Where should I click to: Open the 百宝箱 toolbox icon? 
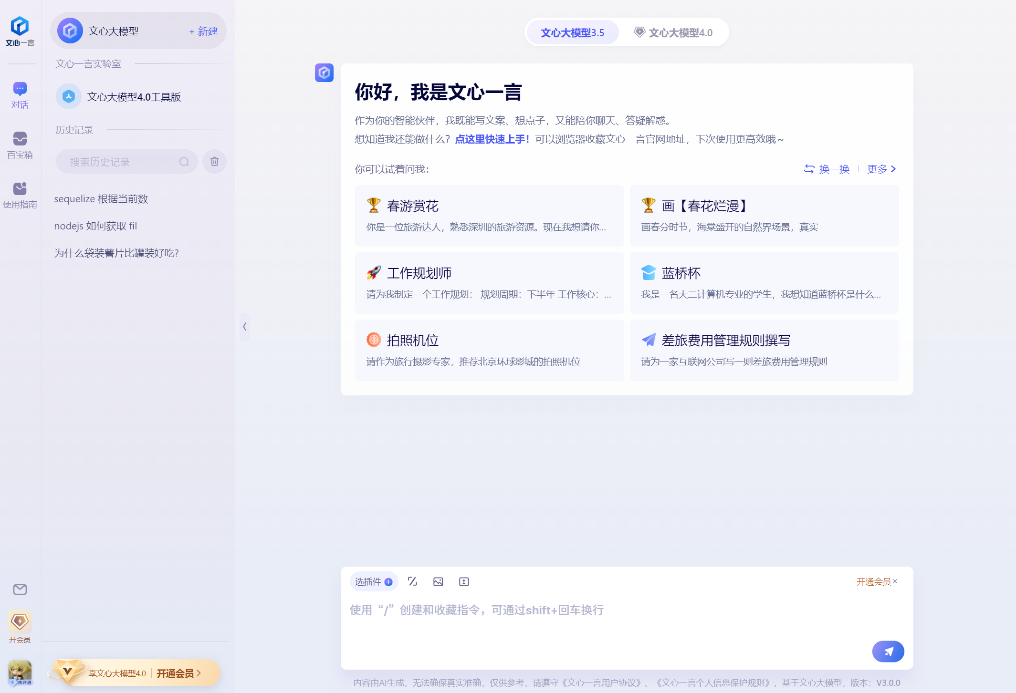point(20,139)
